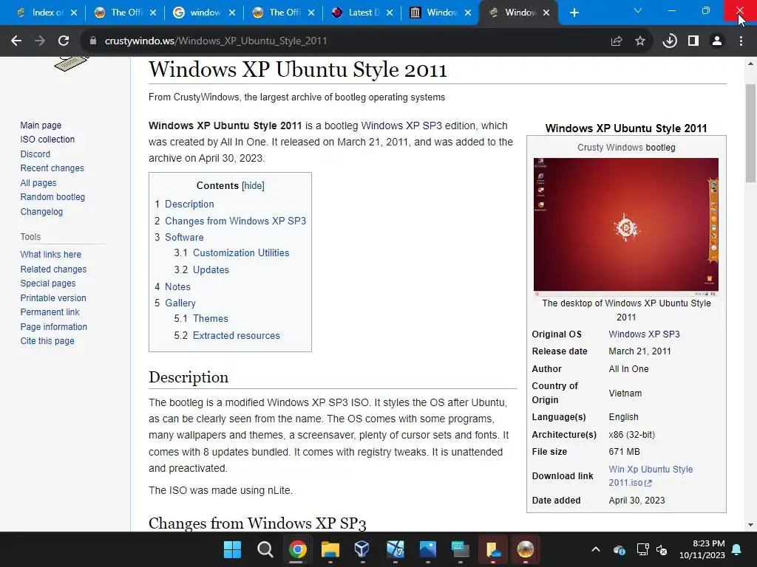Open the Related changes link
Screen dimensions: 757x567
tap(53, 269)
